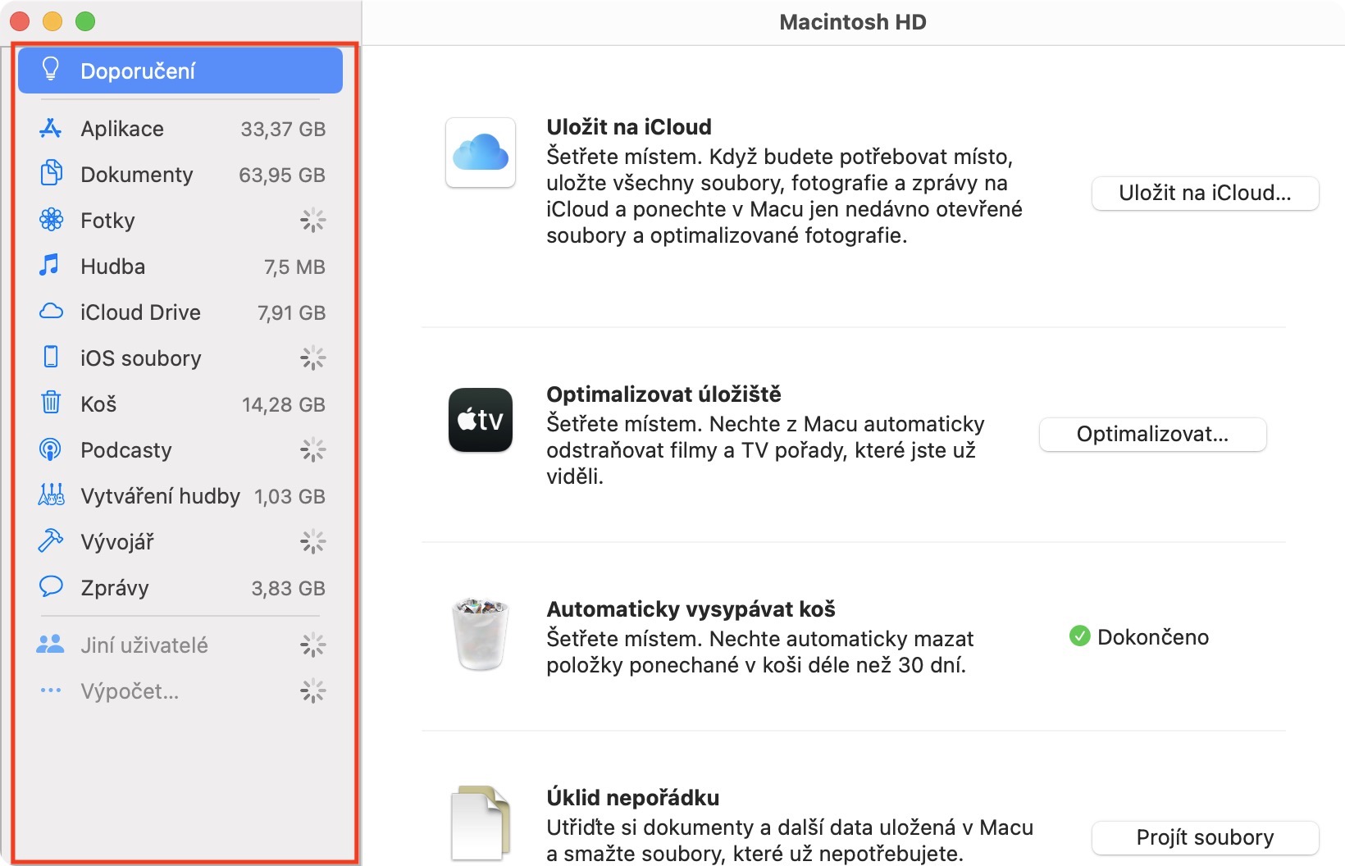Click the iCloud cloud app icon

pyautogui.click(x=481, y=153)
